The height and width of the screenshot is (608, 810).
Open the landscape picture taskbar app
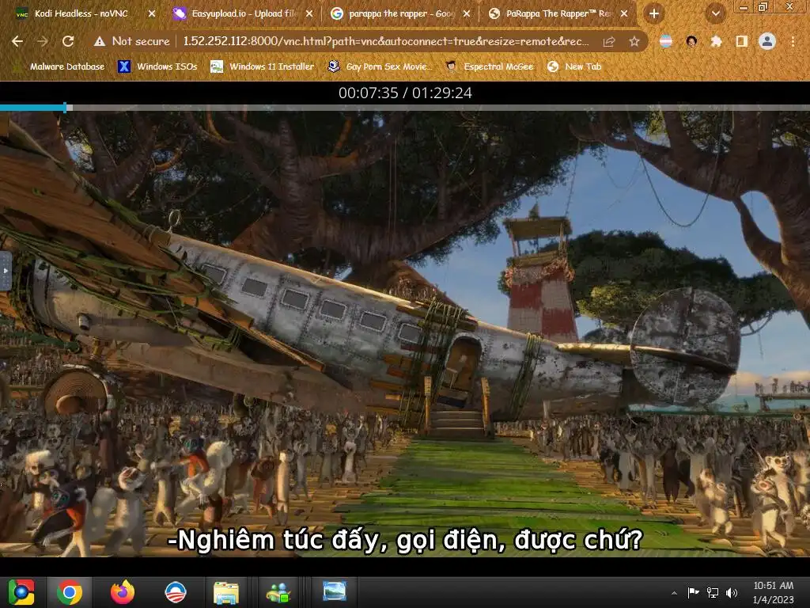tap(335, 591)
